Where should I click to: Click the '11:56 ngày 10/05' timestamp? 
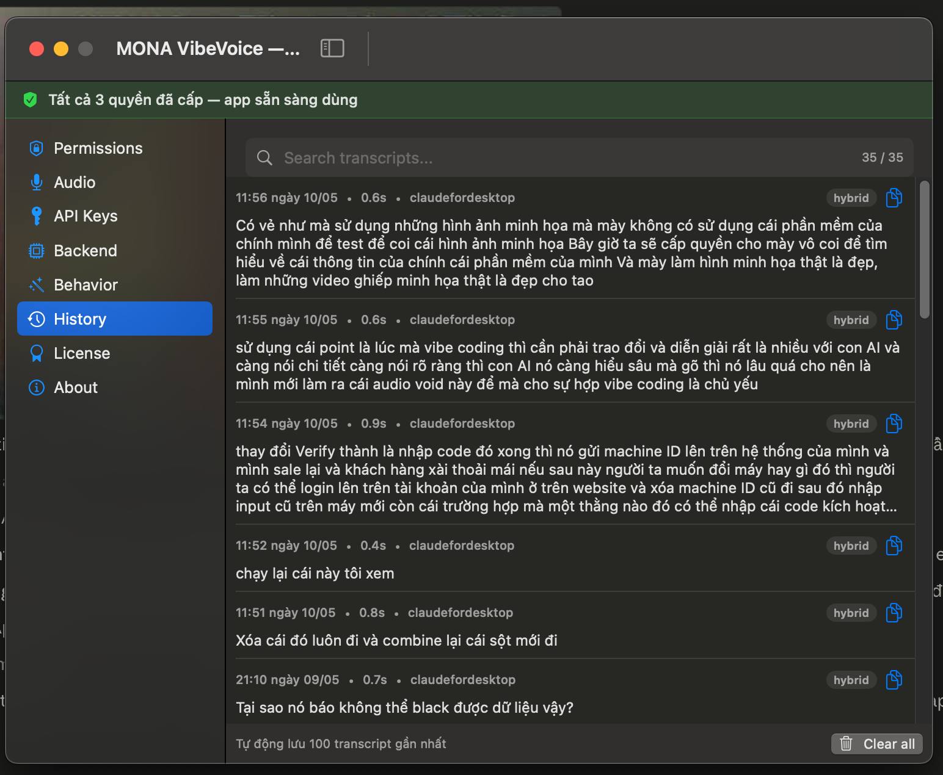(x=286, y=198)
